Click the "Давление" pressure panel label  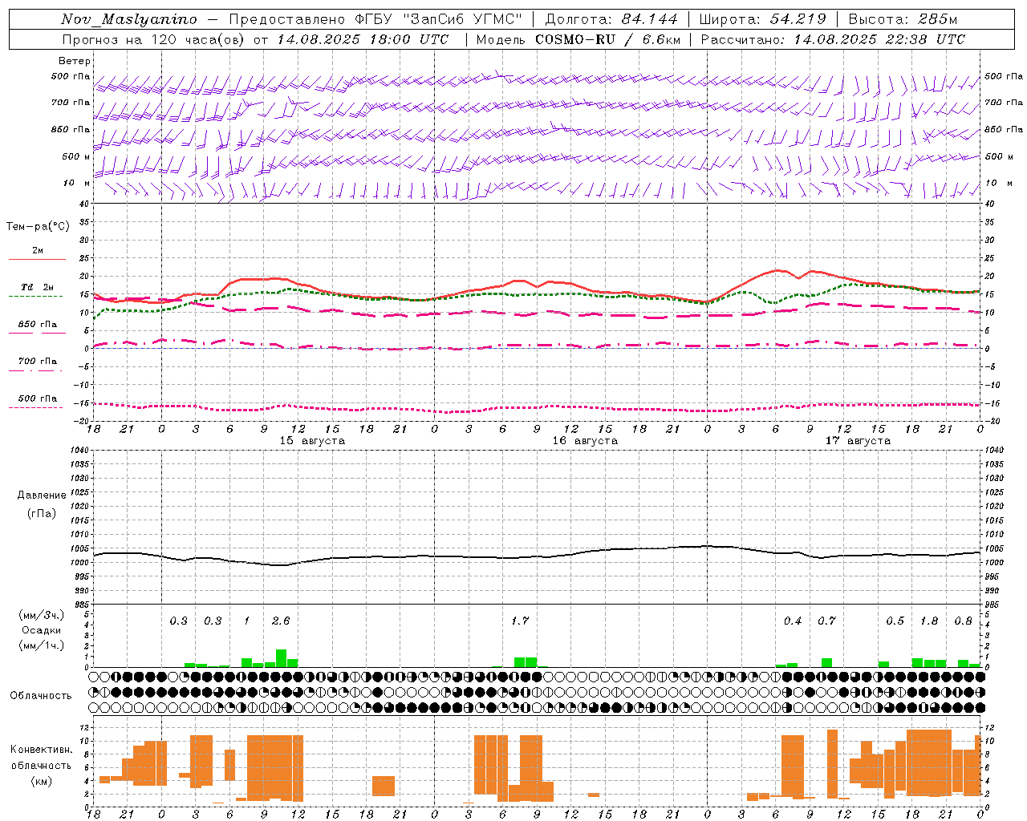[41, 495]
